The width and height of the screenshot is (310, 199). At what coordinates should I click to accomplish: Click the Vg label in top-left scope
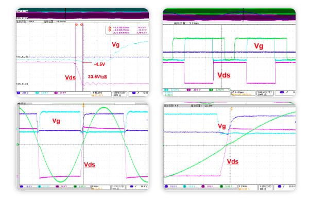click(x=116, y=44)
